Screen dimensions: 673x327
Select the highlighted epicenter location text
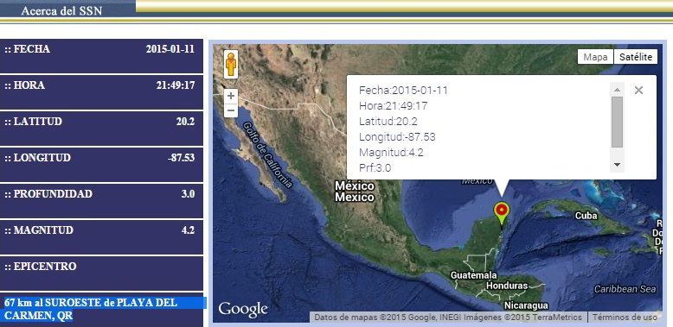104,309
